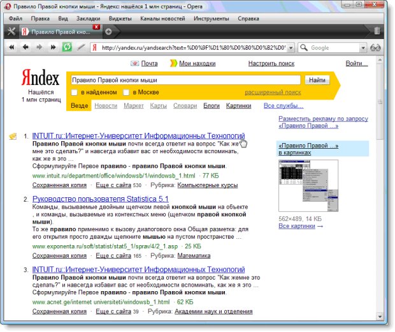
Task: Click the Google search input field
Action: coord(334,48)
